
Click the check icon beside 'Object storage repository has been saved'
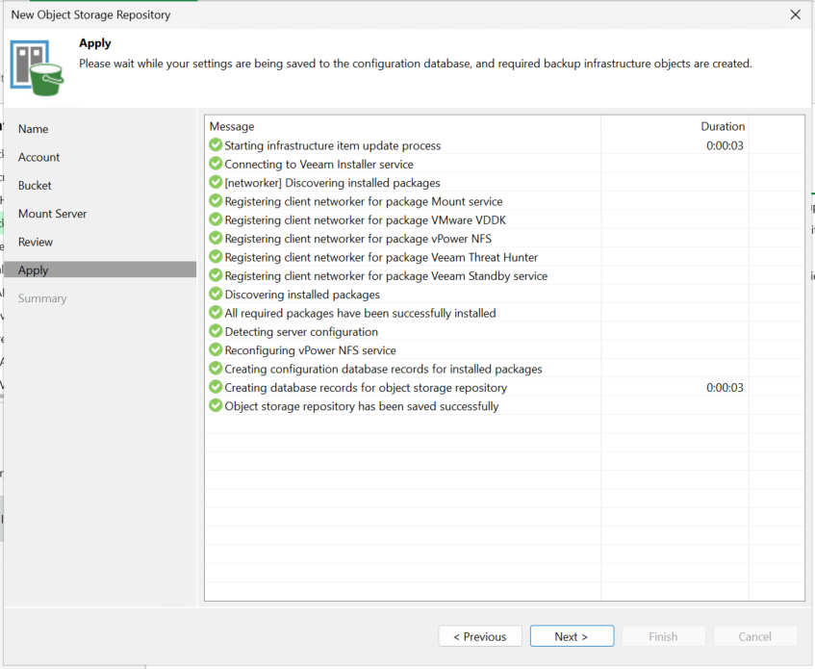coord(216,405)
